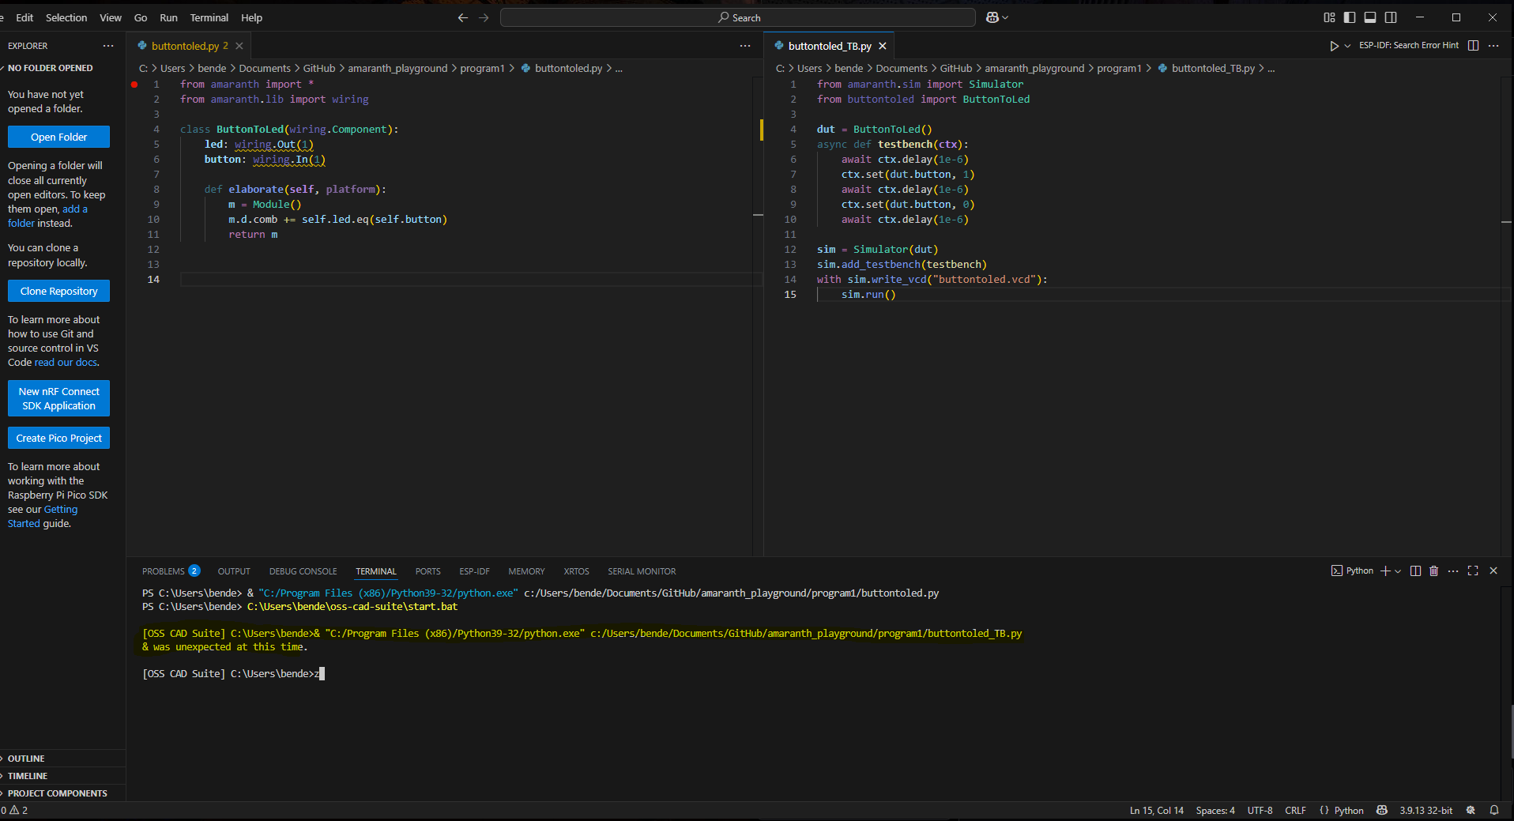Toggle the secondary side bar visibility

[1391, 17]
